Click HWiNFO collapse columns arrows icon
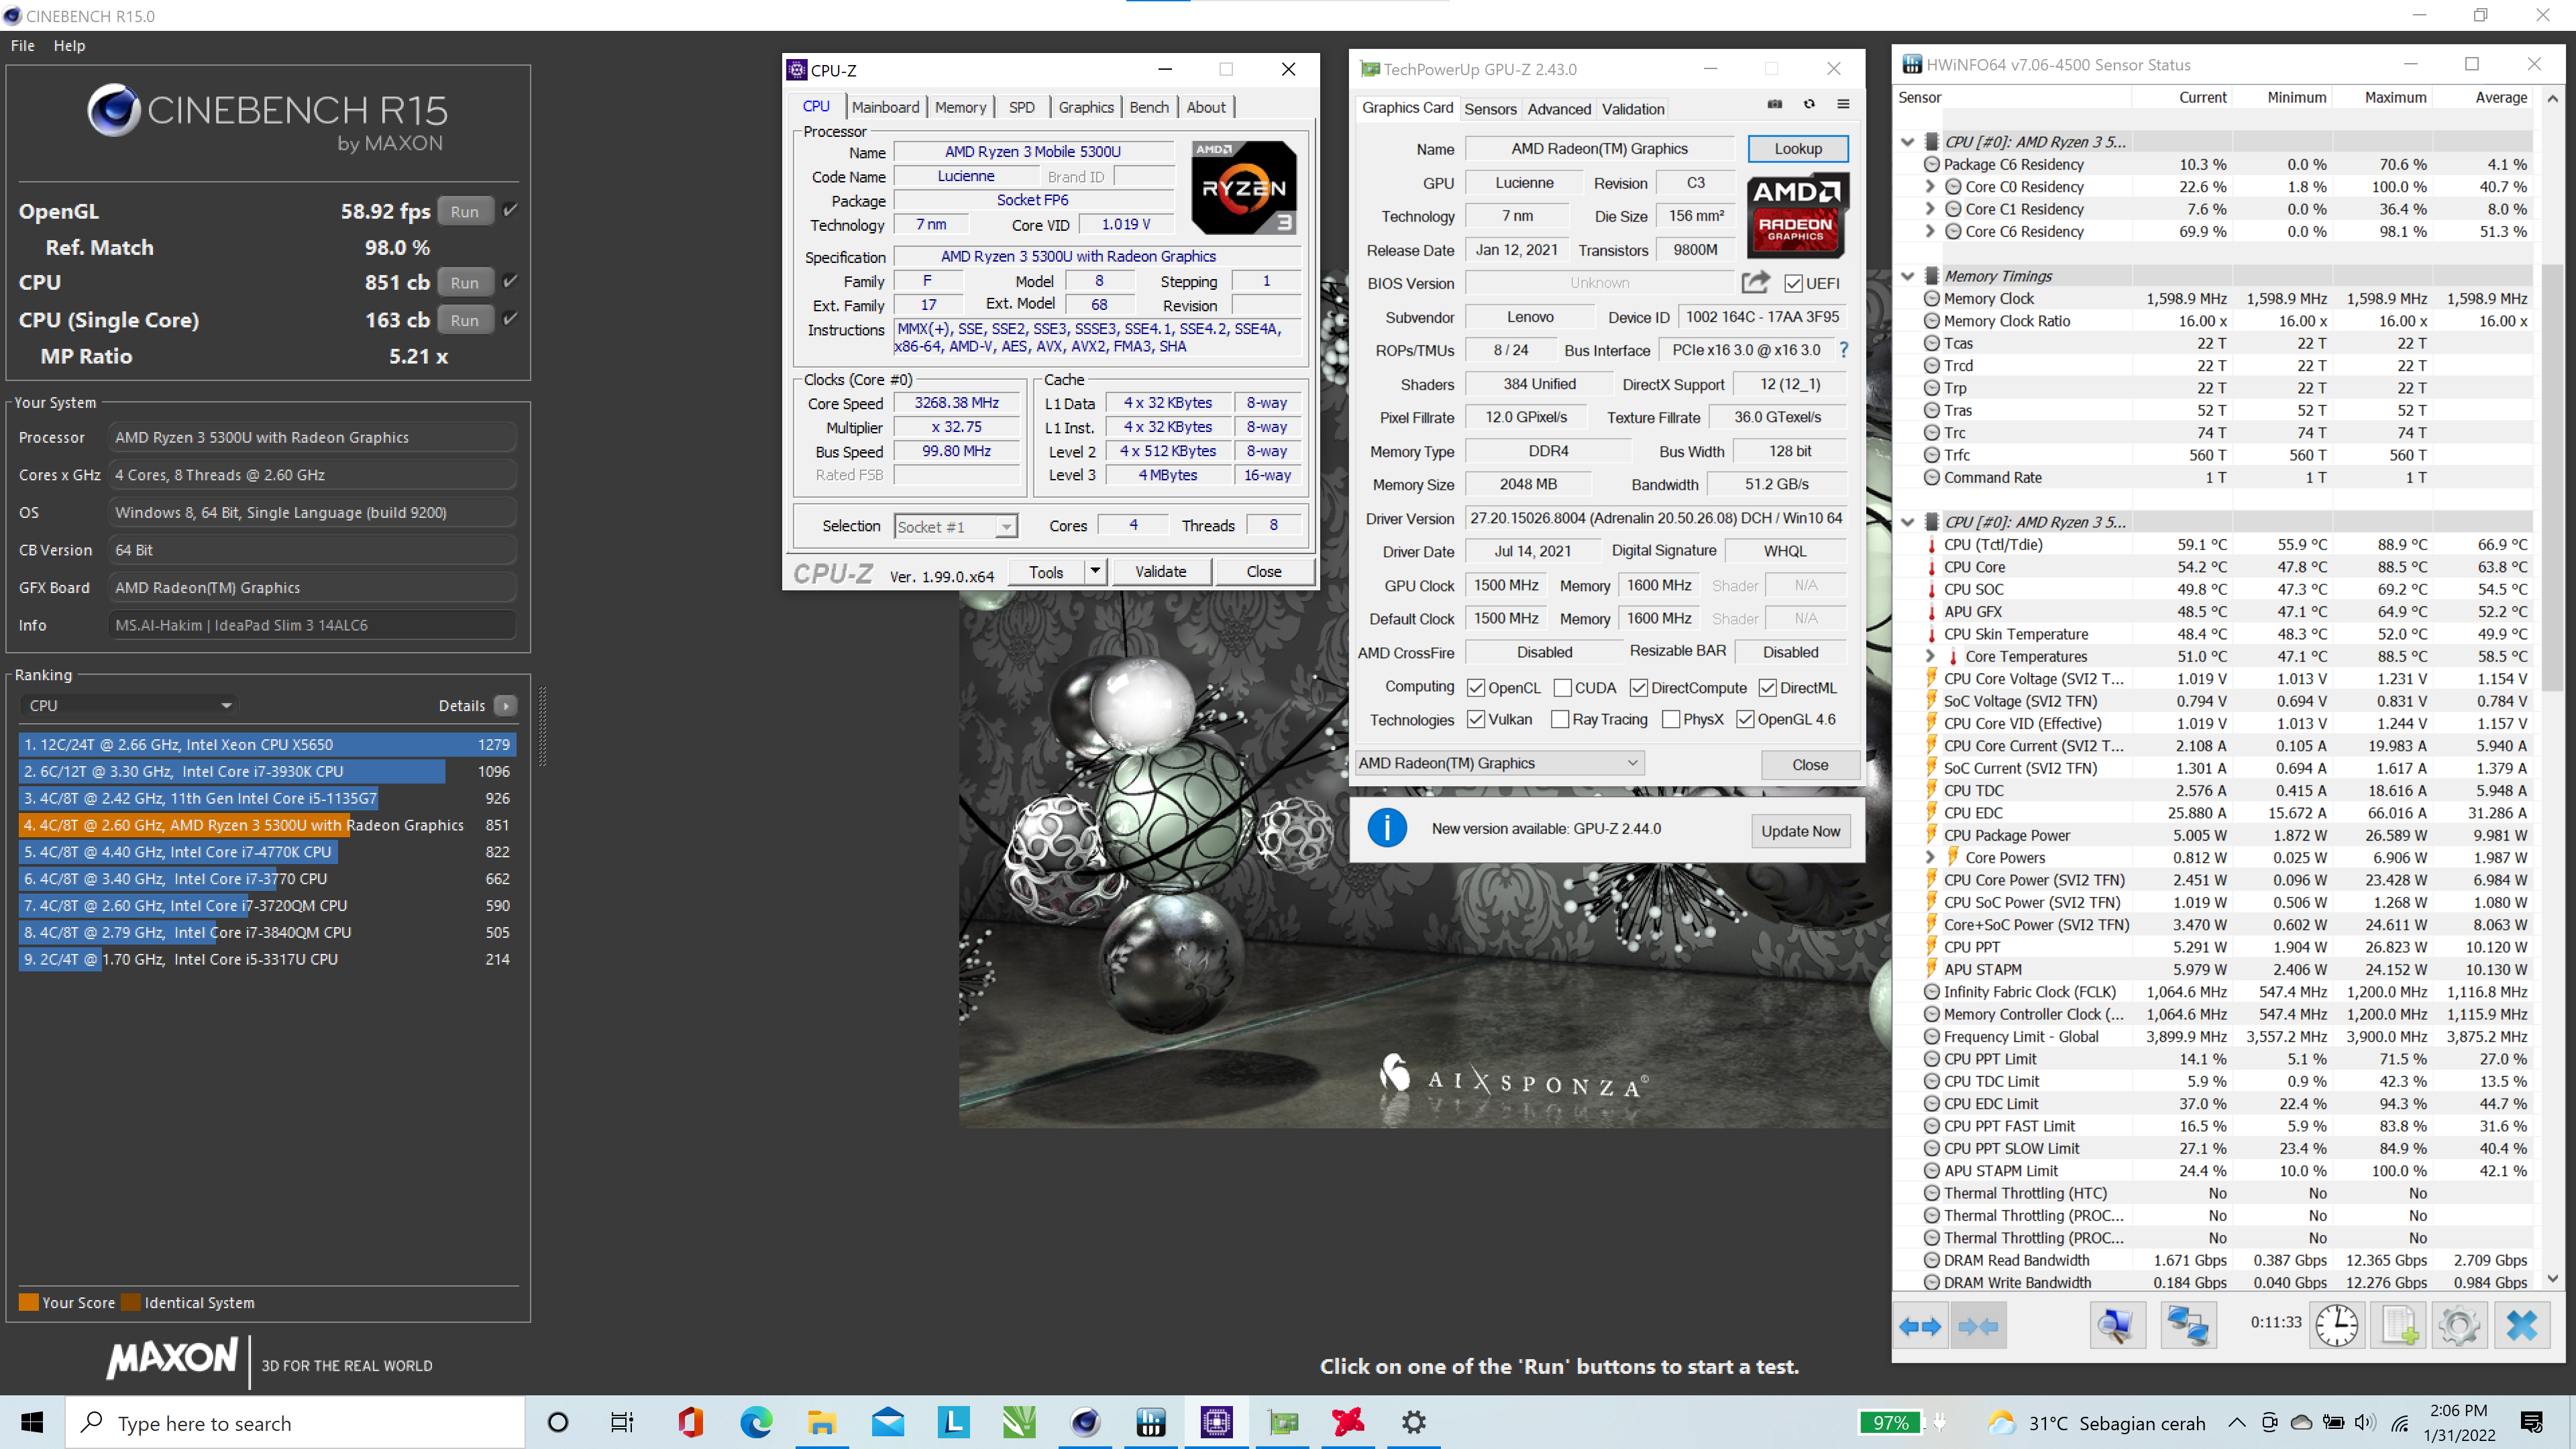The image size is (2576, 1449). tap(1978, 1326)
